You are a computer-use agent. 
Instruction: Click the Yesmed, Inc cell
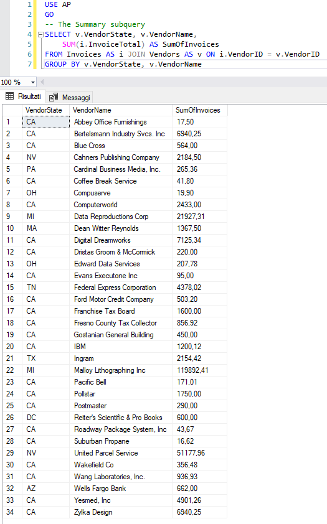tap(121, 500)
